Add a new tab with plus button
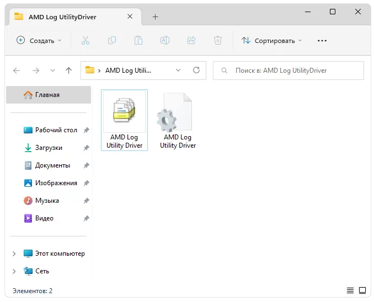Screen dimensions: 374x302 (155, 17)
